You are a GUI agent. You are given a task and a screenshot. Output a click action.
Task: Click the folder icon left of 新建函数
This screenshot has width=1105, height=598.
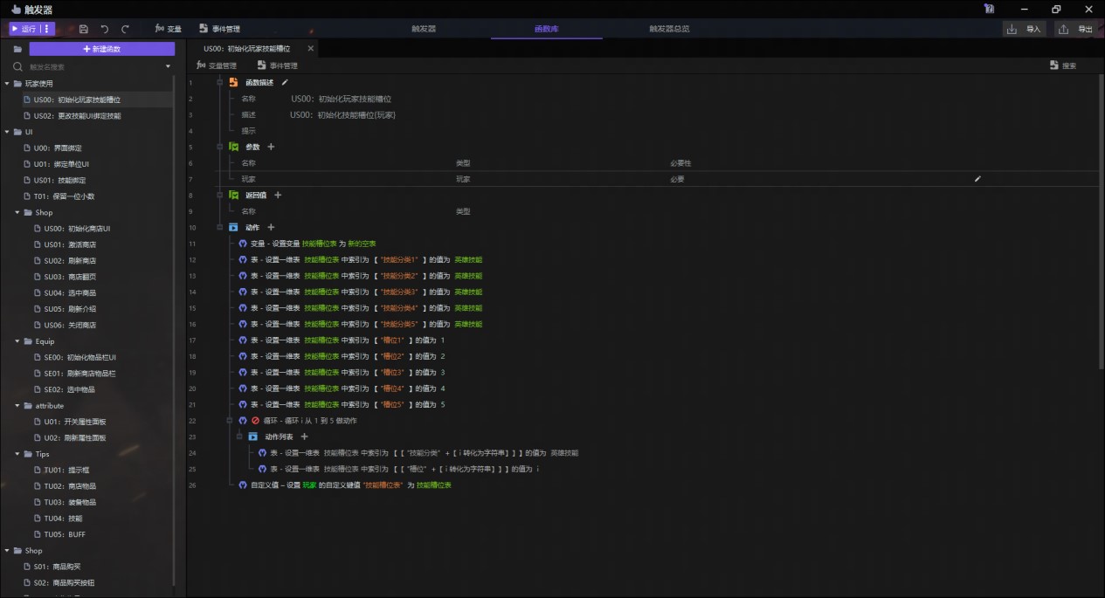(x=17, y=50)
